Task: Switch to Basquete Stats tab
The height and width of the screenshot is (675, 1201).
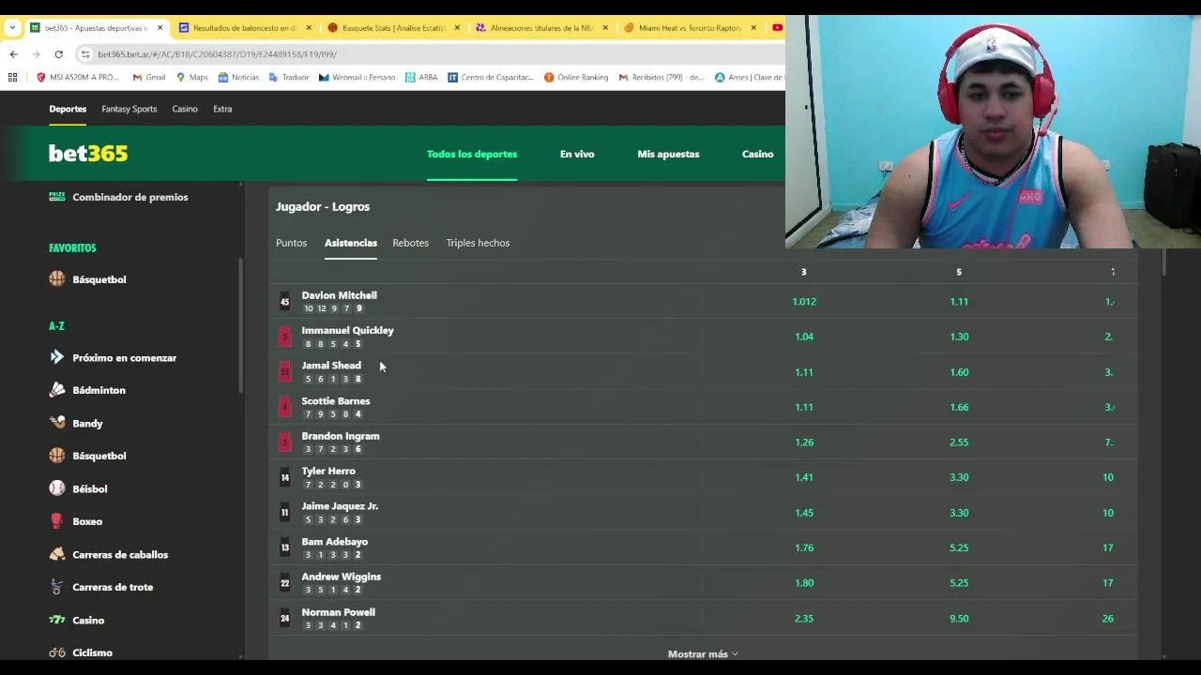Action: coord(393,28)
